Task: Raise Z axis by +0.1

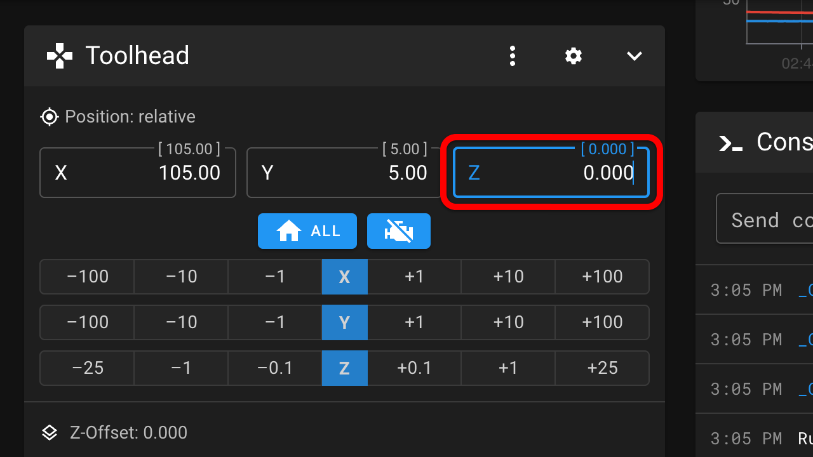Action: (414, 368)
